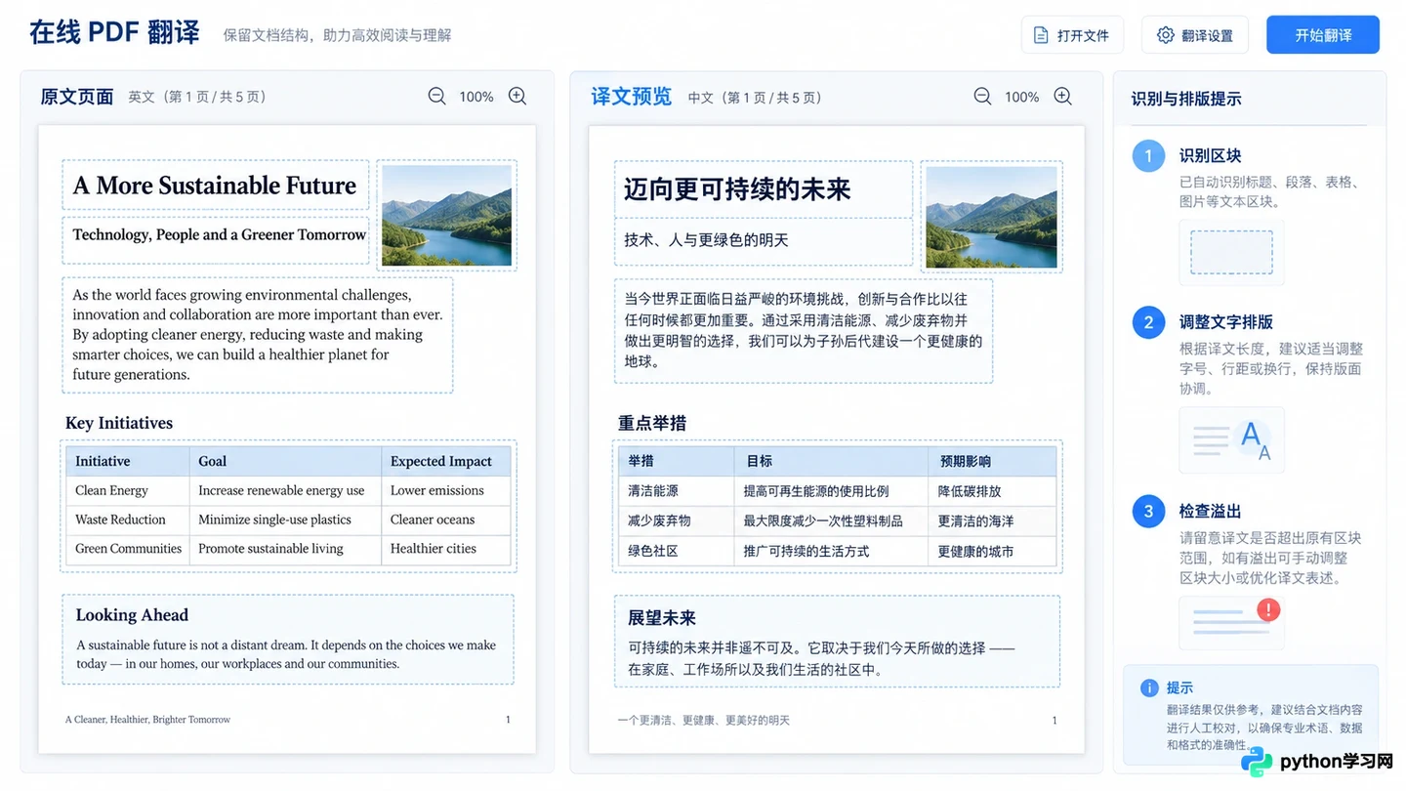This screenshot has height=791, width=1406.
Task: Open a file with 打开文件
Action: [x=1072, y=35]
